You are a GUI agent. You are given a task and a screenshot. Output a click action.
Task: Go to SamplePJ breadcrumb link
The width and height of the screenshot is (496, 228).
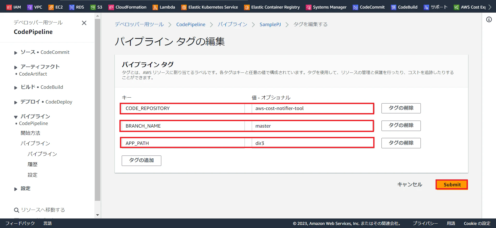click(270, 24)
